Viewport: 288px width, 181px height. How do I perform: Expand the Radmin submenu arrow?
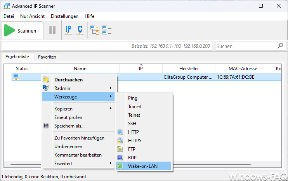tap(111, 88)
